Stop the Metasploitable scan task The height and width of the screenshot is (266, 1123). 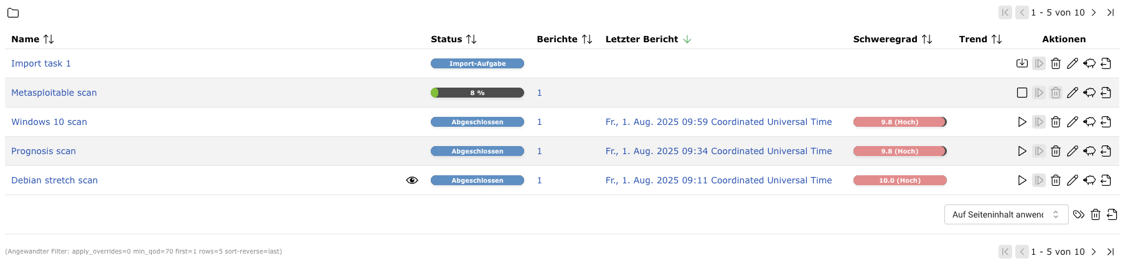tap(1022, 93)
